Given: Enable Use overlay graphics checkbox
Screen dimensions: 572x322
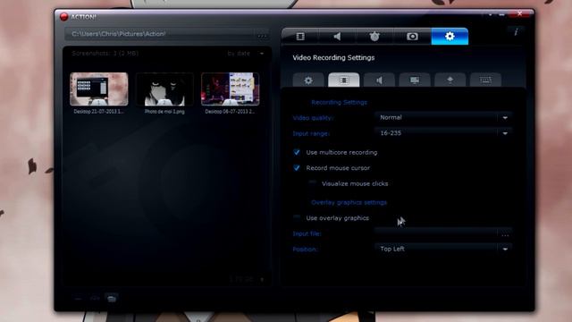Looking at the screenshot, I should coord(297,218).
